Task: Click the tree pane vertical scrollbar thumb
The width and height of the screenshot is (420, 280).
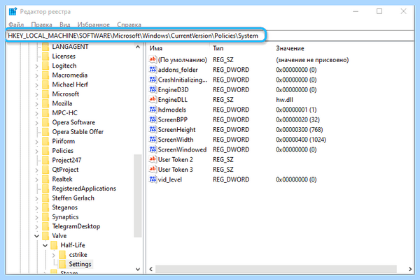Action: pyautogui.click(x=138, y=196)
